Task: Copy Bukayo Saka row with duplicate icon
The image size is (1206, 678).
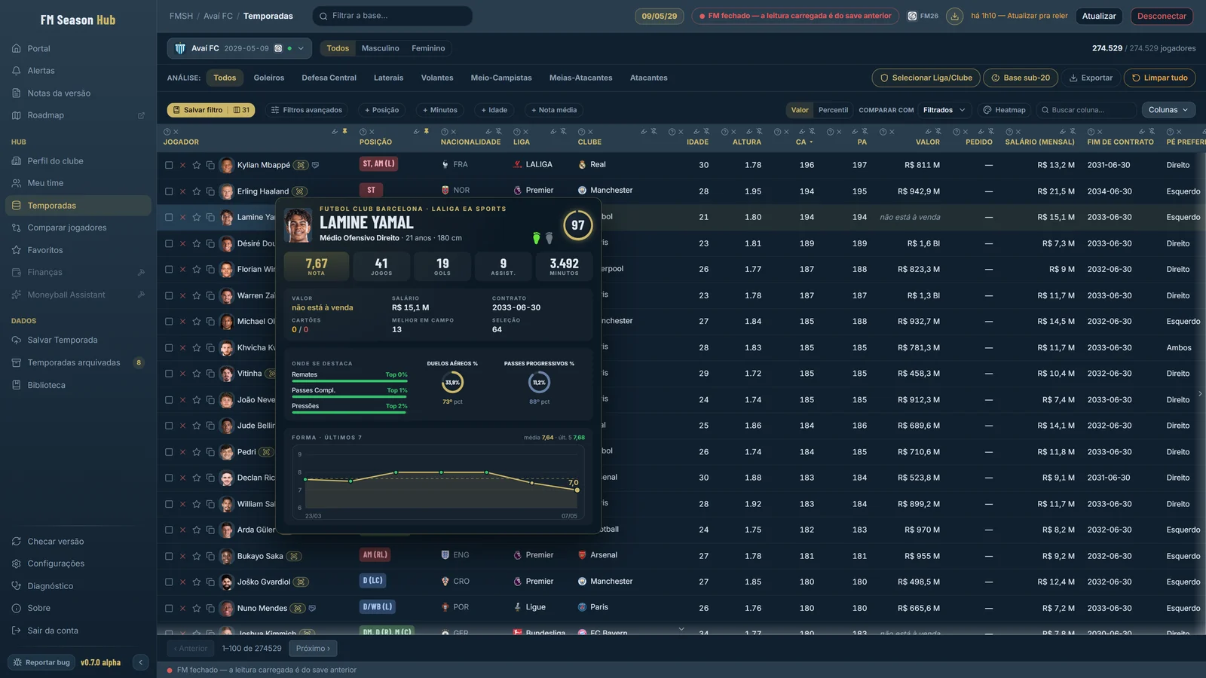Action: pyautogui.click(x=210, y=556)
